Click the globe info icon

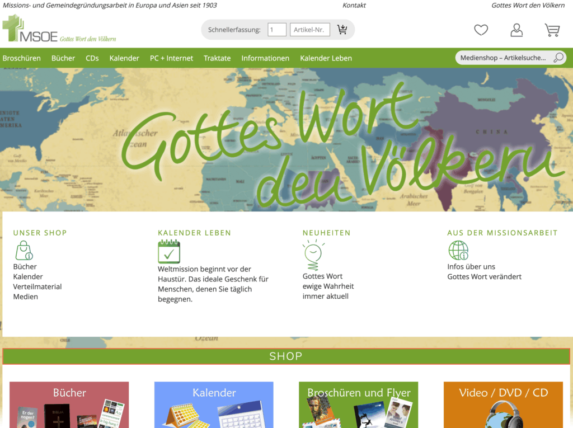pyautogui.click(x=458, y=250)
